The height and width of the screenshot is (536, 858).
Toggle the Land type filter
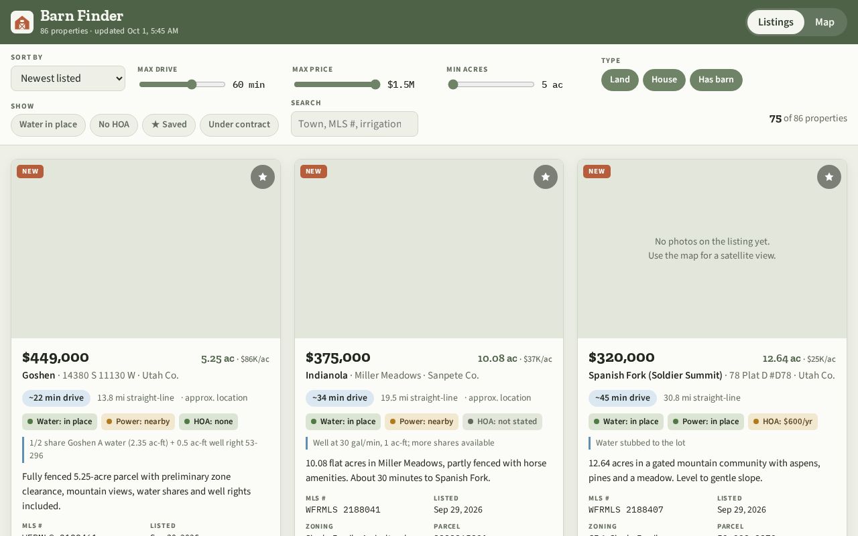click(620, 80)
